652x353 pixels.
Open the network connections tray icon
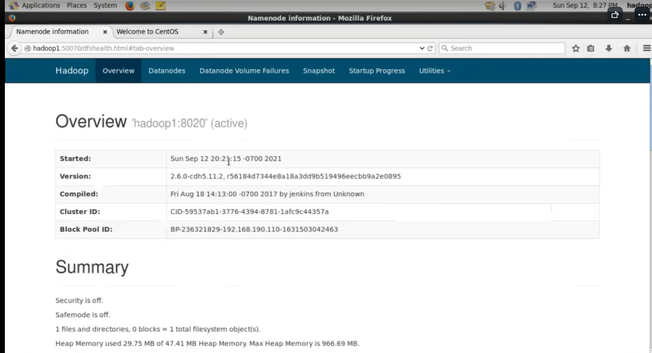(531, 6)
